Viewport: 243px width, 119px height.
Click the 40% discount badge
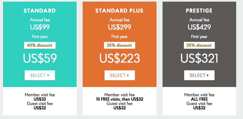[40, 45]
